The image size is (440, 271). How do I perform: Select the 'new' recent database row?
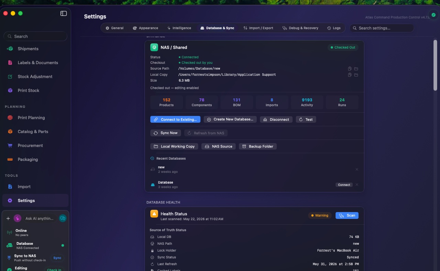pos(254,169)
